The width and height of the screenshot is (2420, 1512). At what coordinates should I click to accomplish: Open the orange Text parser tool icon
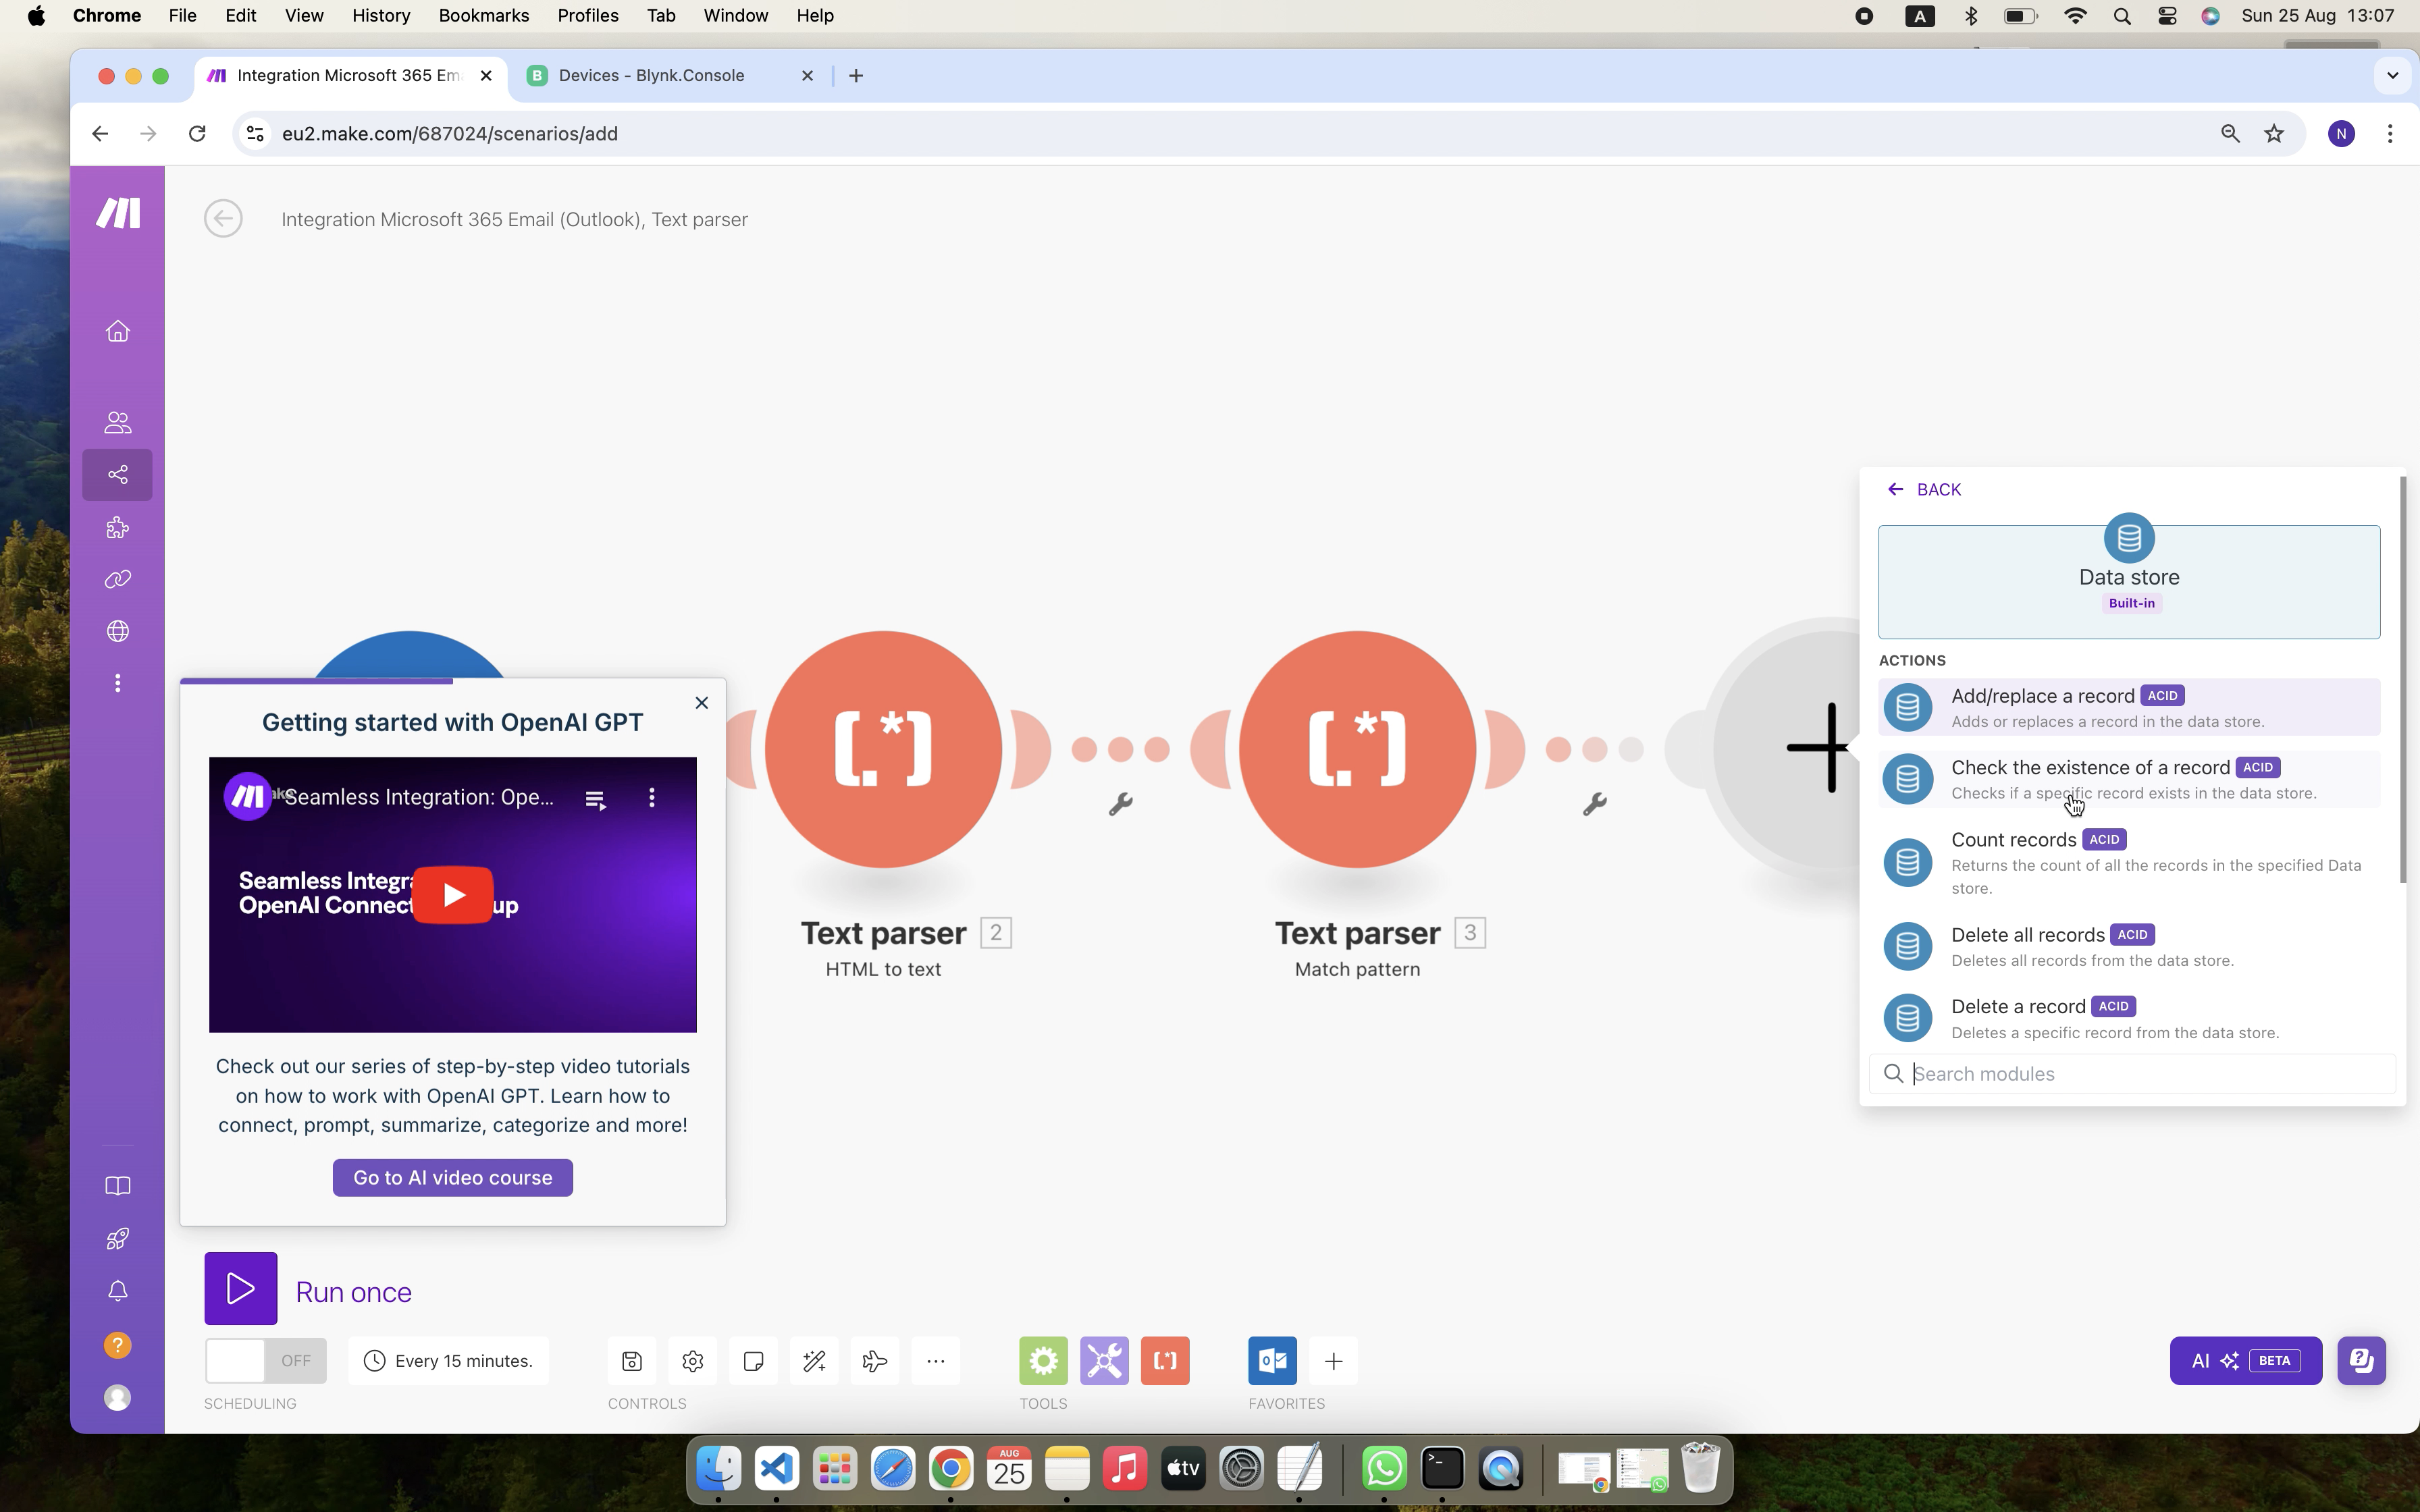(x=1165, y=1361)
